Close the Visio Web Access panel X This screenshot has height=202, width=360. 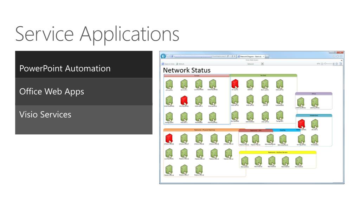click(341, 60)
